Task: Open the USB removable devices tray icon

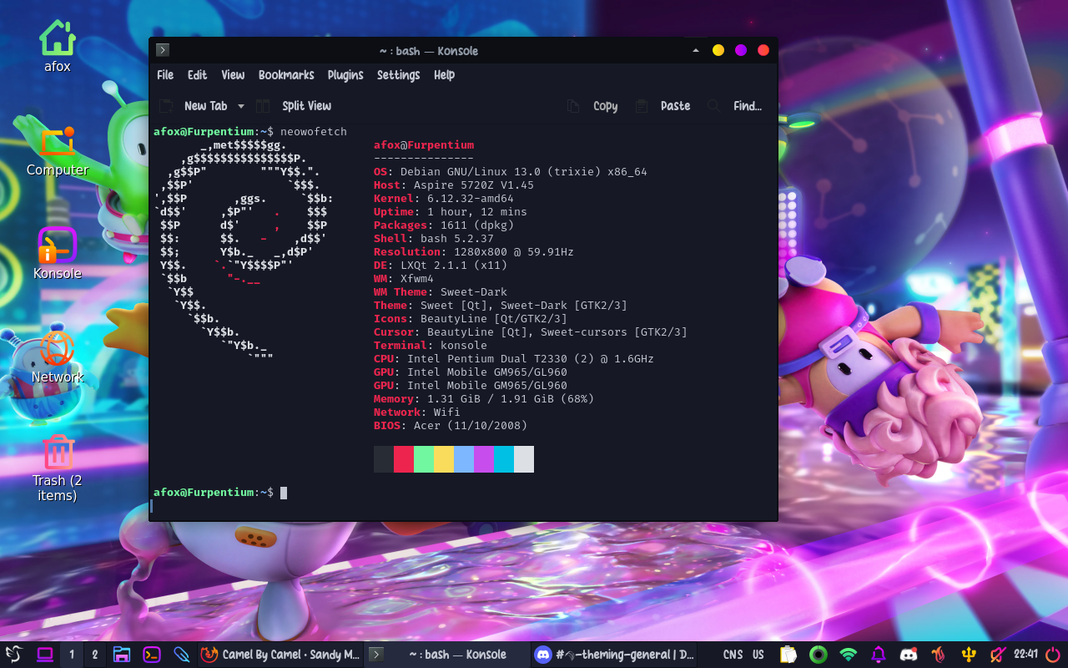Action: [969, 655]
